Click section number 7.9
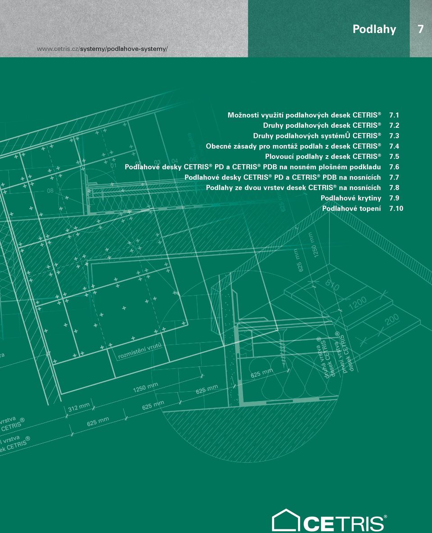Viewport: 432px width, 533px height. tap(394, 198)
